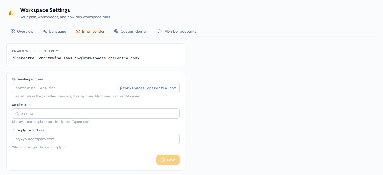Focus the Reply-to address input field
This screenshot has height=175, width=383.
(96, 139)
